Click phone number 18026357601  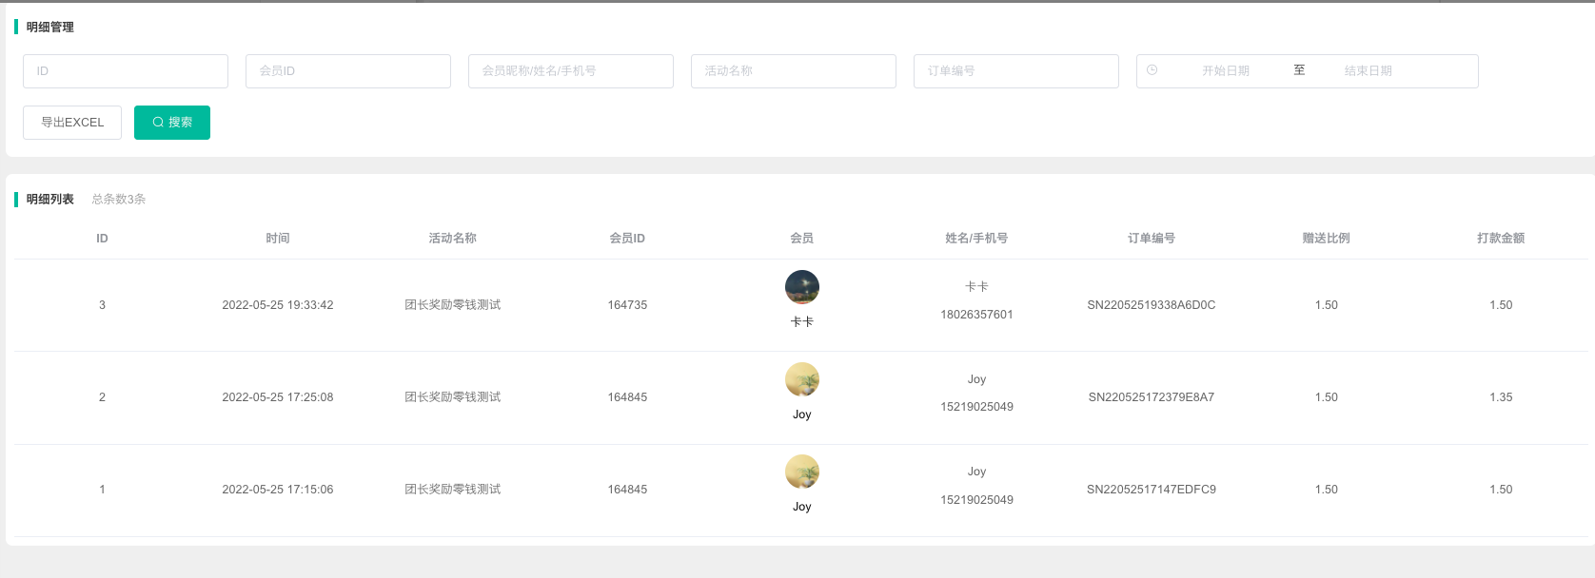click(x=976, y=315)
